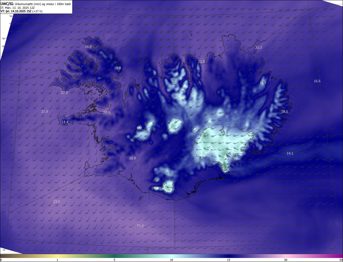
Task: Select the 14.1 value on the map
Action: [x=290, y=154]
